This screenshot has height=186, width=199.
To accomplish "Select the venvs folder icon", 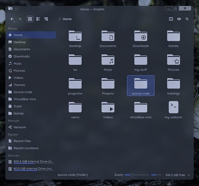I will click(75, 107).
